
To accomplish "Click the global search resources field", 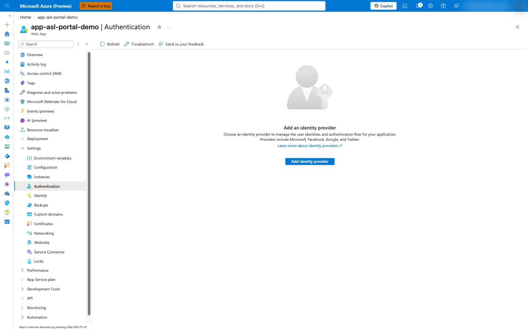I will click(249, 6).
